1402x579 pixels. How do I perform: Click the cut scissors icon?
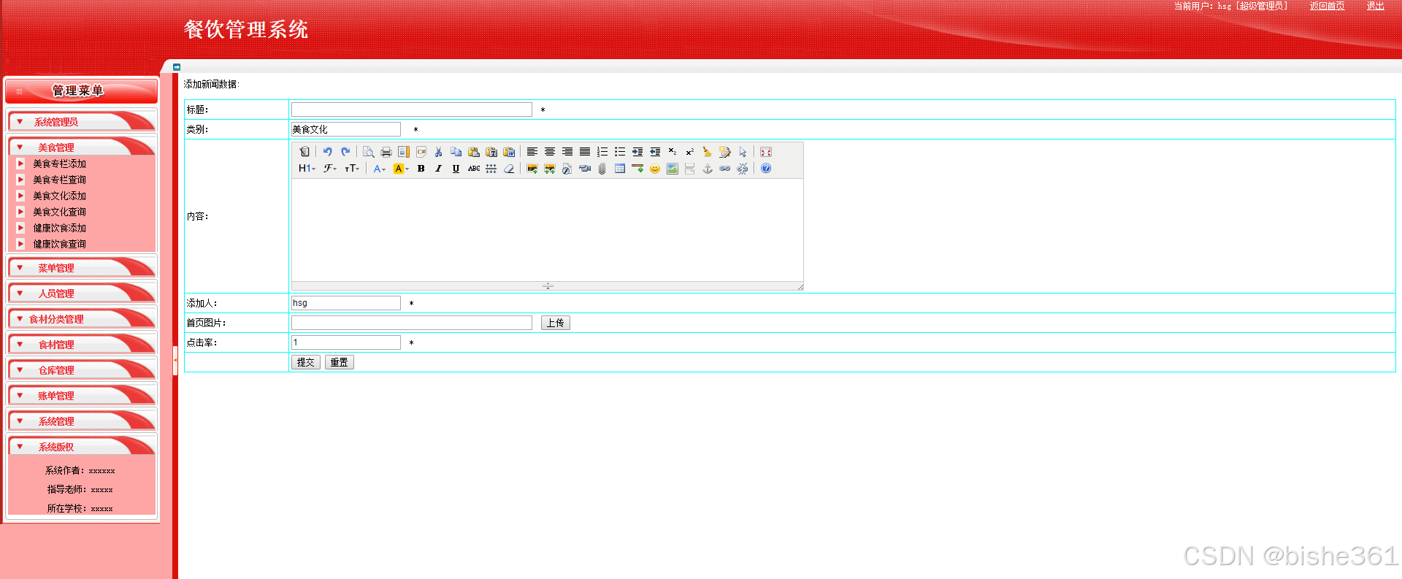439,152
